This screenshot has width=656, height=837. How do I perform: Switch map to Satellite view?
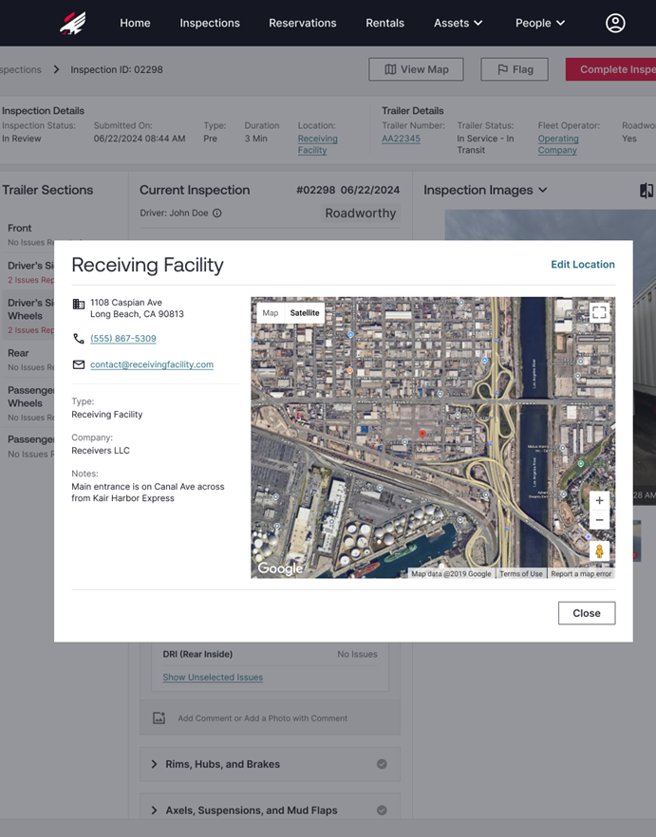click(x=305, y=313)
